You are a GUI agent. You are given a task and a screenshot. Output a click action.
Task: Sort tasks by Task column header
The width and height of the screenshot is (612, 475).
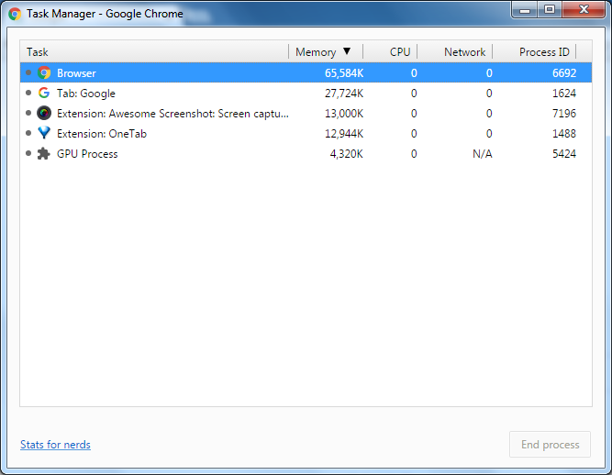[154, 52]
